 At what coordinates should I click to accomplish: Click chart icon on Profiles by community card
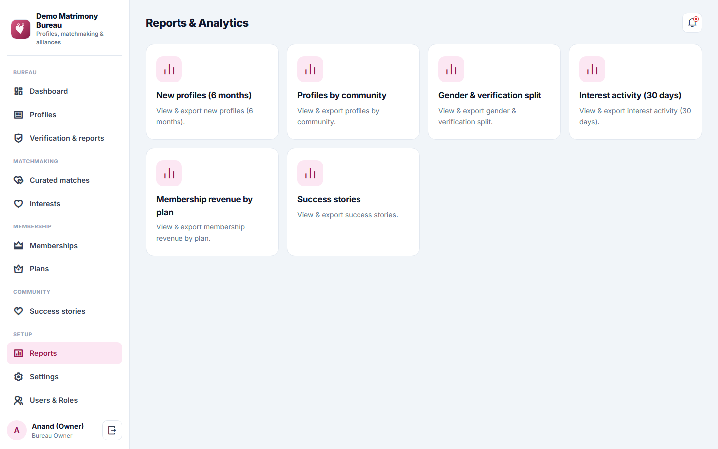tap(310, 69)
